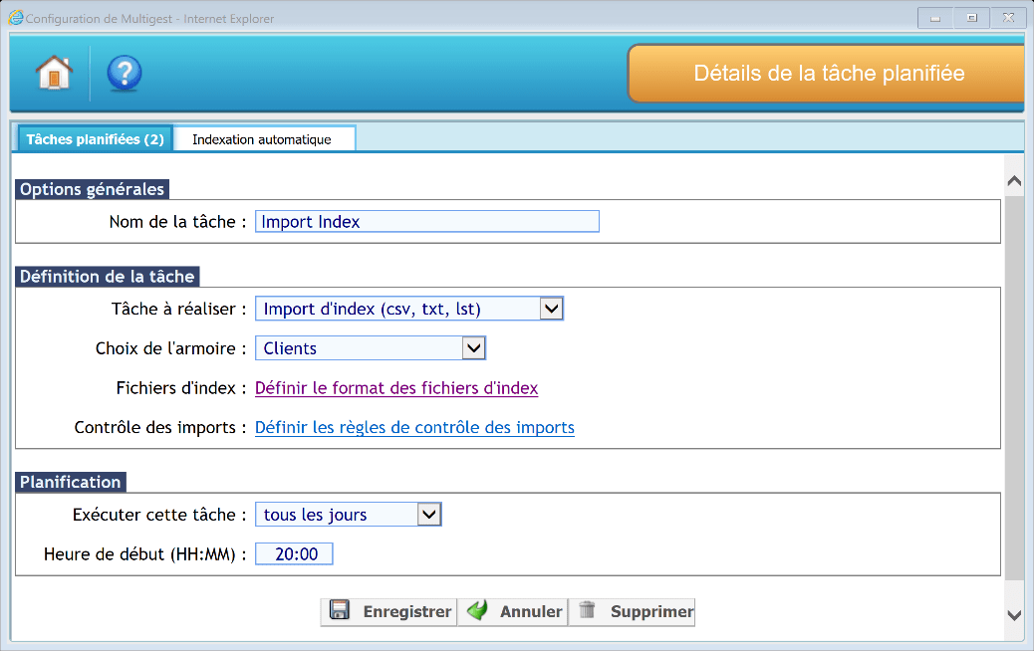Focus the Heure de début time field
Screen dimensions: 1034x651
(294, 554)
